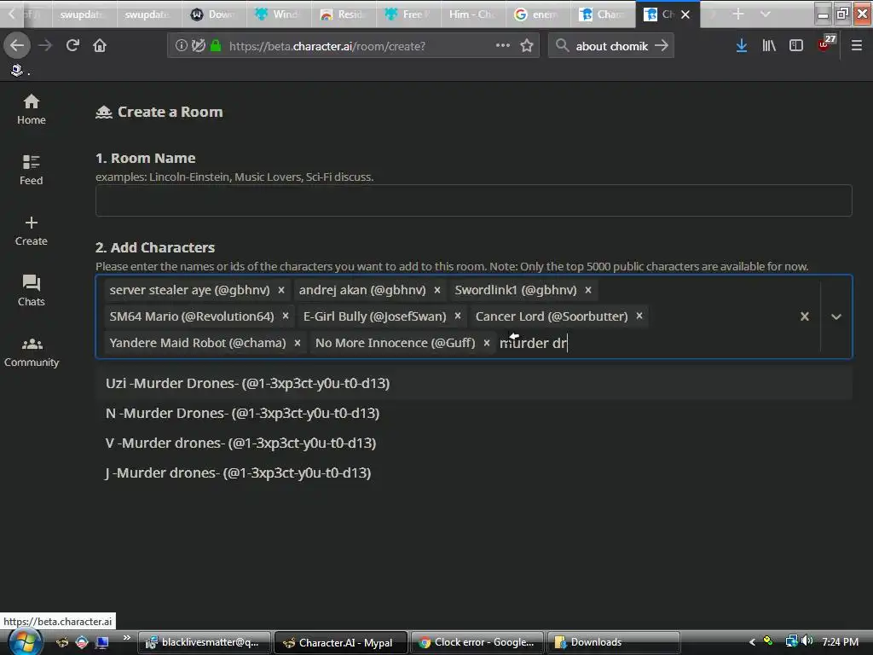
Task: Click the green padlock security icon
Action: tap(216, 46)
